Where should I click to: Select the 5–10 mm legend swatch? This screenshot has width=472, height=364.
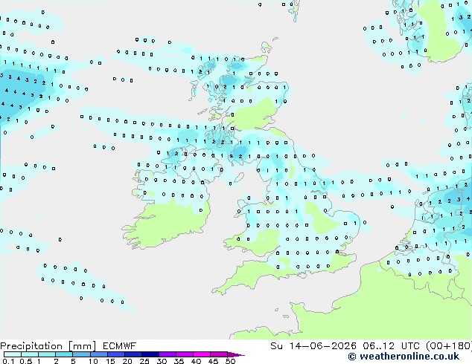pos(81,354)
